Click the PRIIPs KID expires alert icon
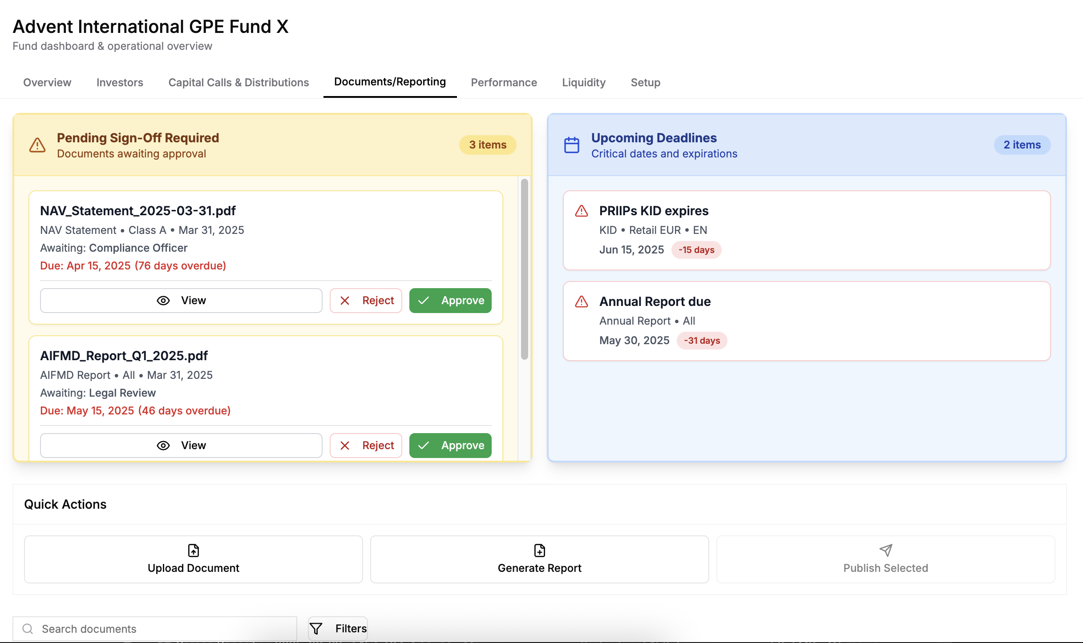The width and height of the screenshot is (1083, 643). point(582,211)
